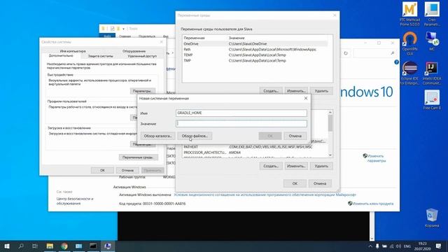Open Security and Maintenance link

tap(75, 201)
